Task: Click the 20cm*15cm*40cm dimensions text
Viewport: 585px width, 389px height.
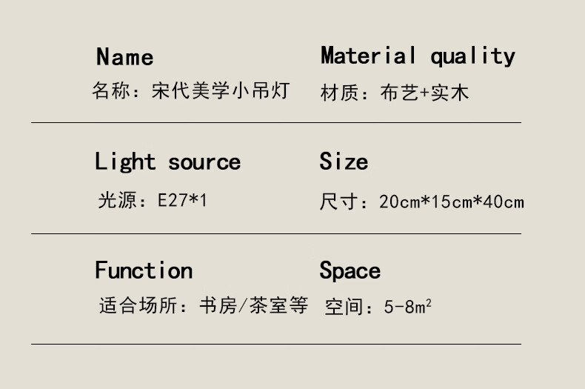Action: (451, 202)
